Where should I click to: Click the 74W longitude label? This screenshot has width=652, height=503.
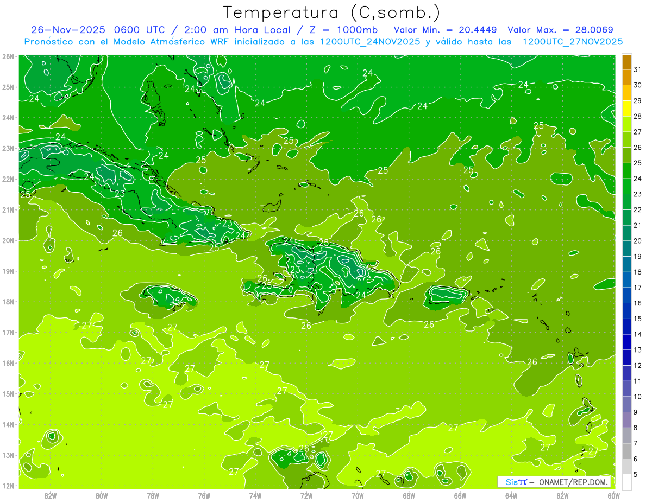pyautogui.click(x=255, y=495)
